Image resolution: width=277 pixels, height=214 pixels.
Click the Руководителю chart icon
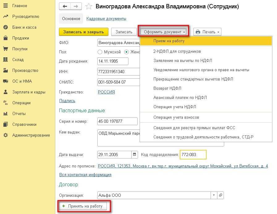pyautogui.click(x=6, y=16)
